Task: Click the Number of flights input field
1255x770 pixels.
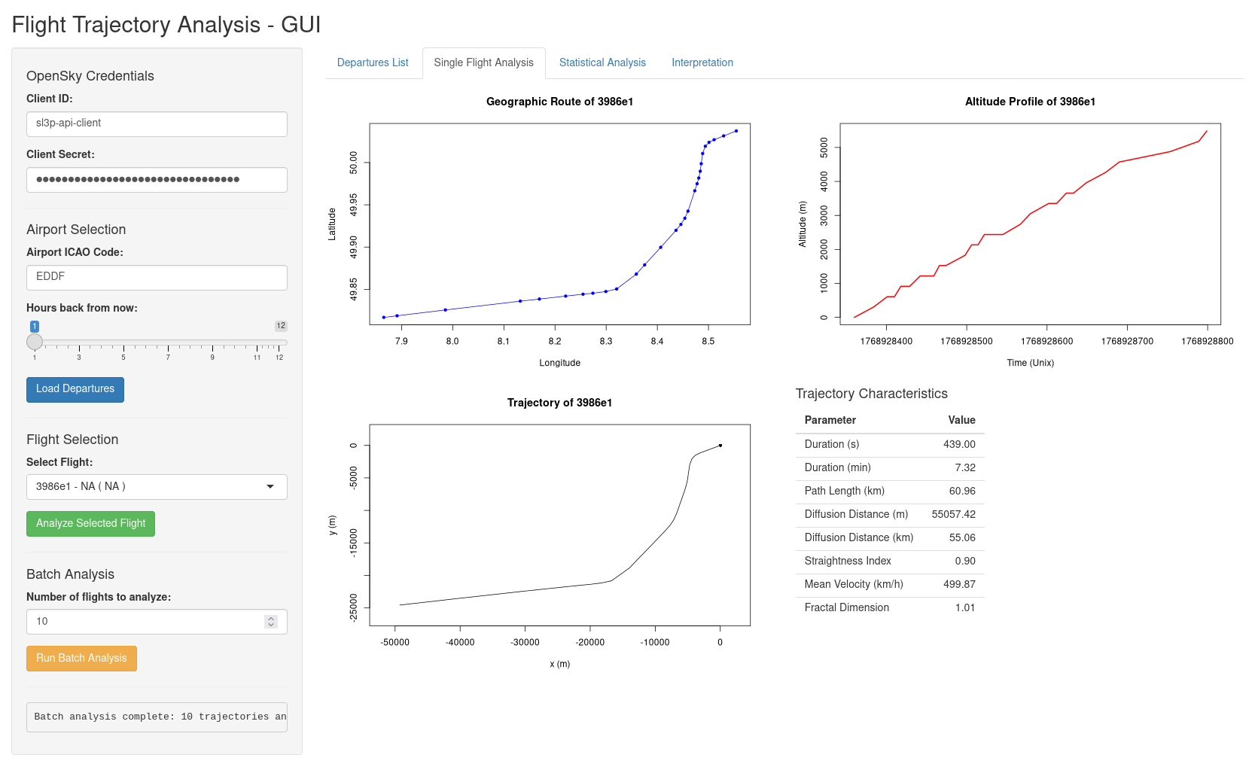Action: (x=143, y=622)
